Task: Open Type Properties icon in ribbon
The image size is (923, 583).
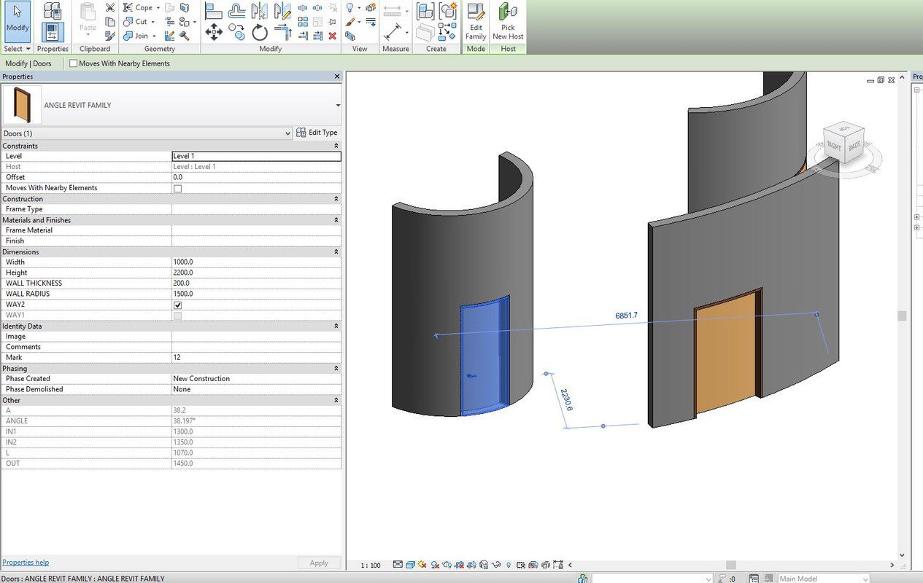Action: pyautogui.click(x=52, y=10)
